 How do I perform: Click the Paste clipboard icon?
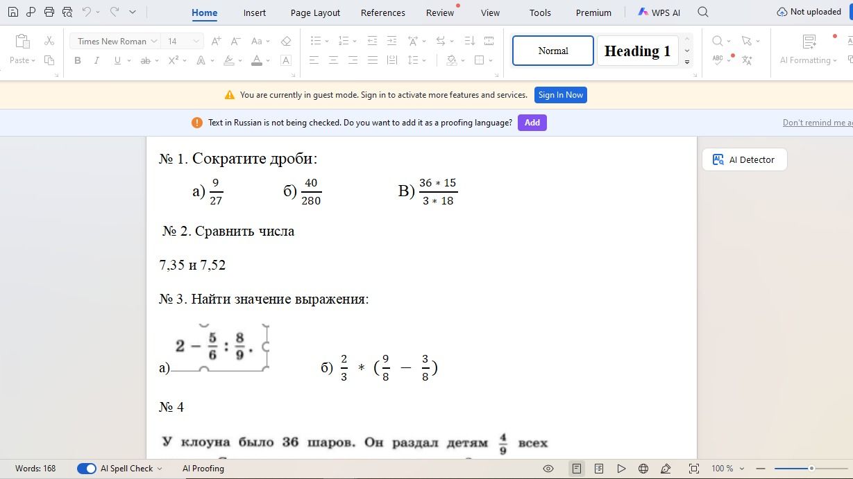coord(22,41)
